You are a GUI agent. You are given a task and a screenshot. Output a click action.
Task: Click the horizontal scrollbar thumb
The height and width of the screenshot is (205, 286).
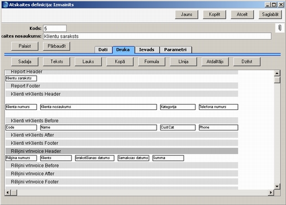[x=14, y=193]
